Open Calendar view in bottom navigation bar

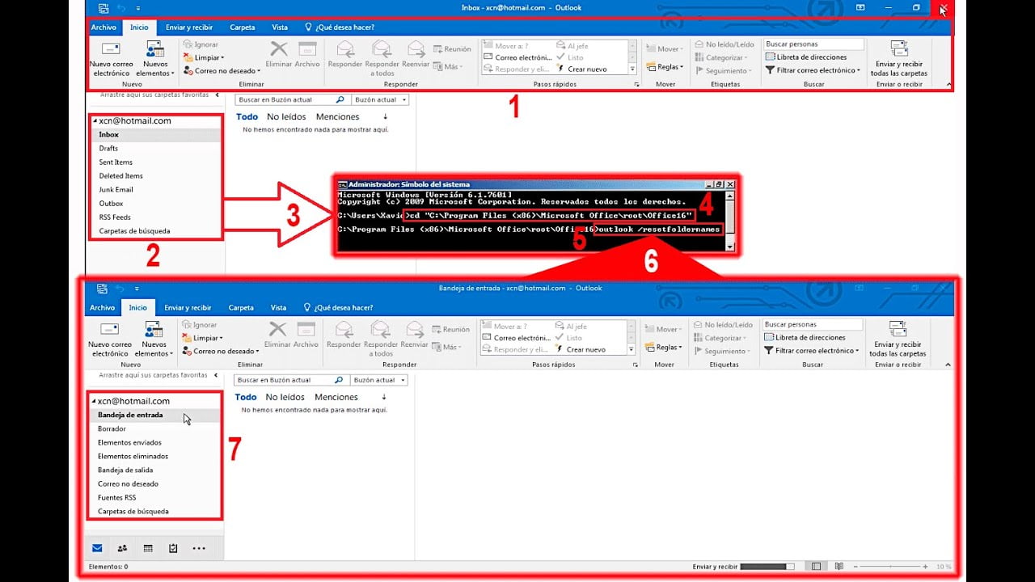click(148, 548)
